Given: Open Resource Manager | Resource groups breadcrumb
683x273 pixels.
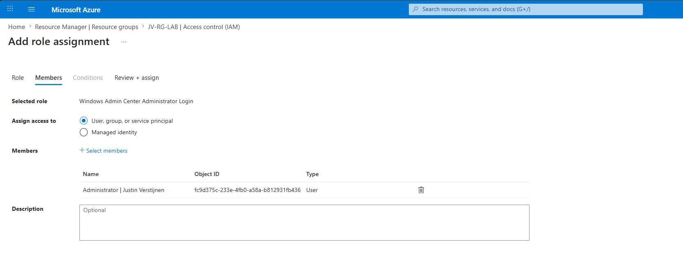Looking at the screenshot, I should (x=87, y=27).
